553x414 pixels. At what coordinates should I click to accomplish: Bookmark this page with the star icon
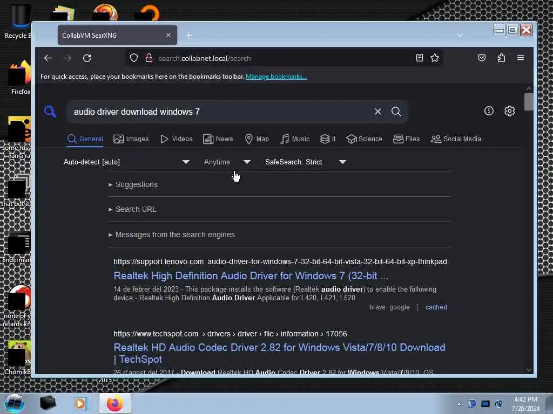435,58
